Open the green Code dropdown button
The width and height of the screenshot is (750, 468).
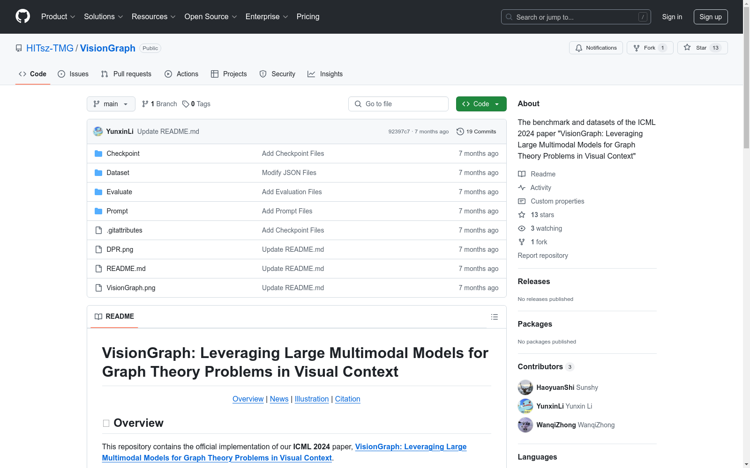pyautogui.click(x=481, y=104)
